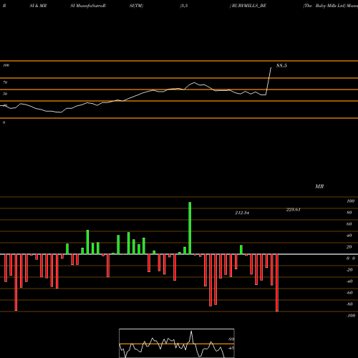Viewport: 358px width, 358px height.
Task: Click the SI & MR header text
Action: tap(38, 6)
